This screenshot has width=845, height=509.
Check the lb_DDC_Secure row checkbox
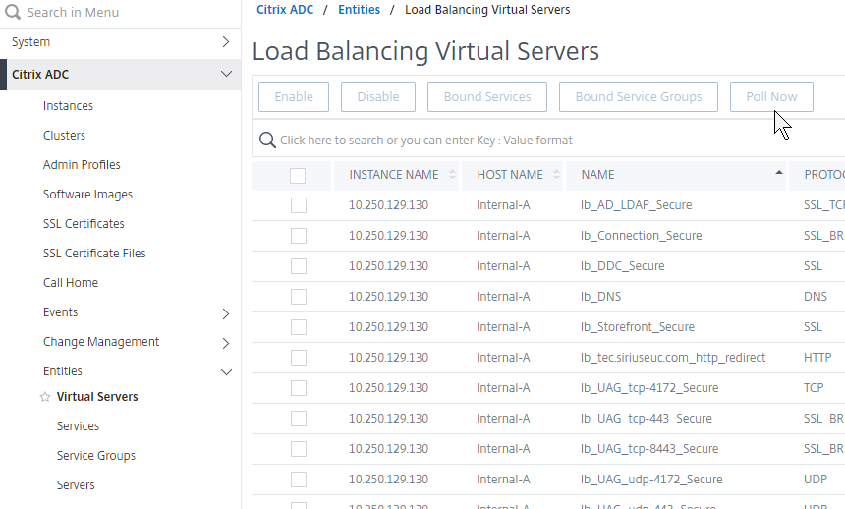[x=298, y=266]
